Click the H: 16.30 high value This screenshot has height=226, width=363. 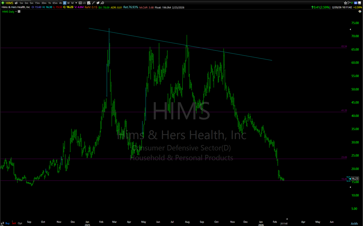(47, 7)
